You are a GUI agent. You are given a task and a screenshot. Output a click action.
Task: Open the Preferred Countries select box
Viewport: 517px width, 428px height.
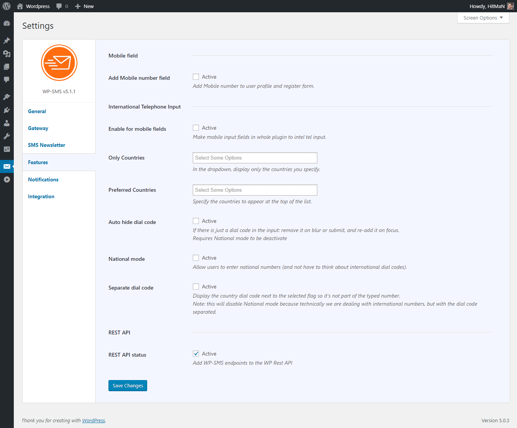pos(255,190)
